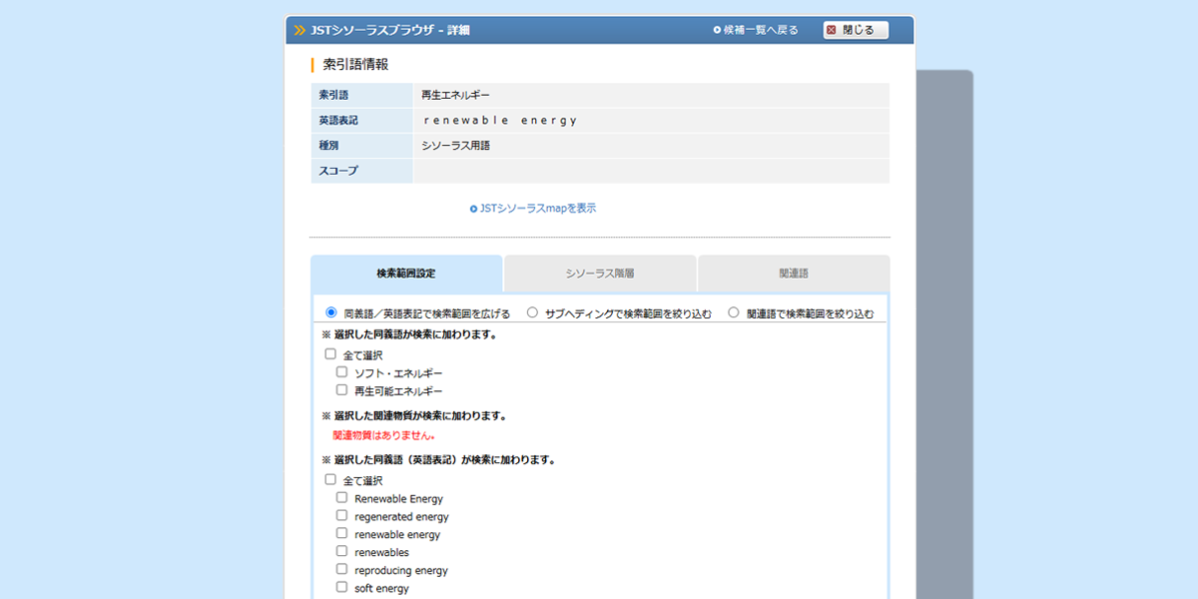Check the ソフト・エネルギー checkbox
Screen dimensions: 1198x599
click(341, 371)
